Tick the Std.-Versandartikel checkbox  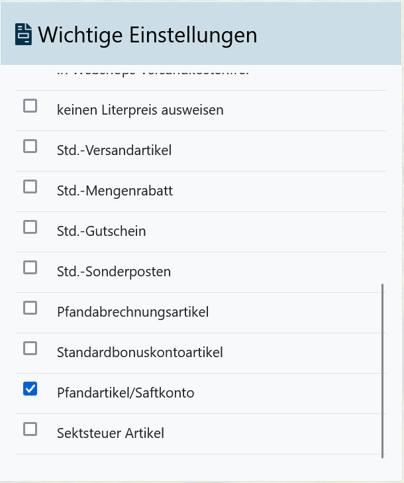point(30,146)
